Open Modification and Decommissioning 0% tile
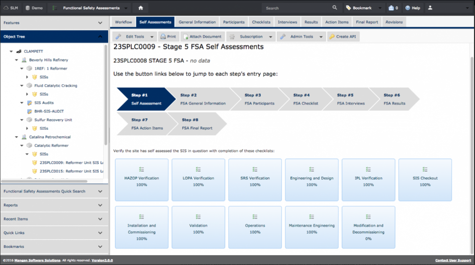 point(368,227)
